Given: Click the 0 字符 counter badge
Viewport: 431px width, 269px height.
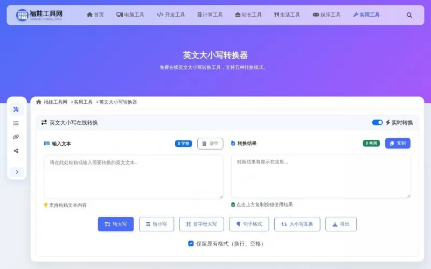Looking at the screenshot, I should pos(183,144).
